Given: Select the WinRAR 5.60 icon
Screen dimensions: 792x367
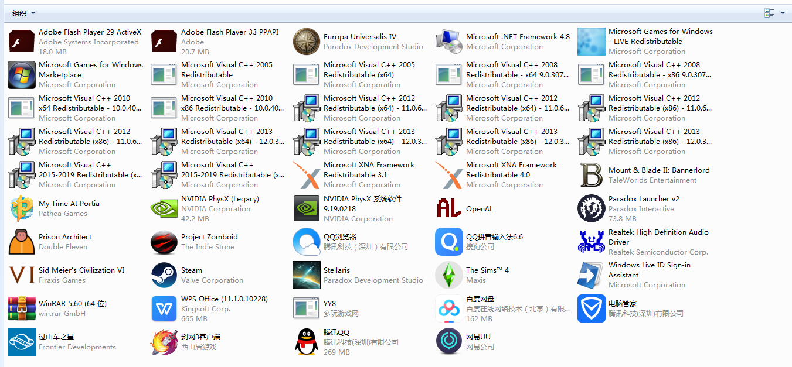Looking at the screenshot, I should [x=22, y=308].
